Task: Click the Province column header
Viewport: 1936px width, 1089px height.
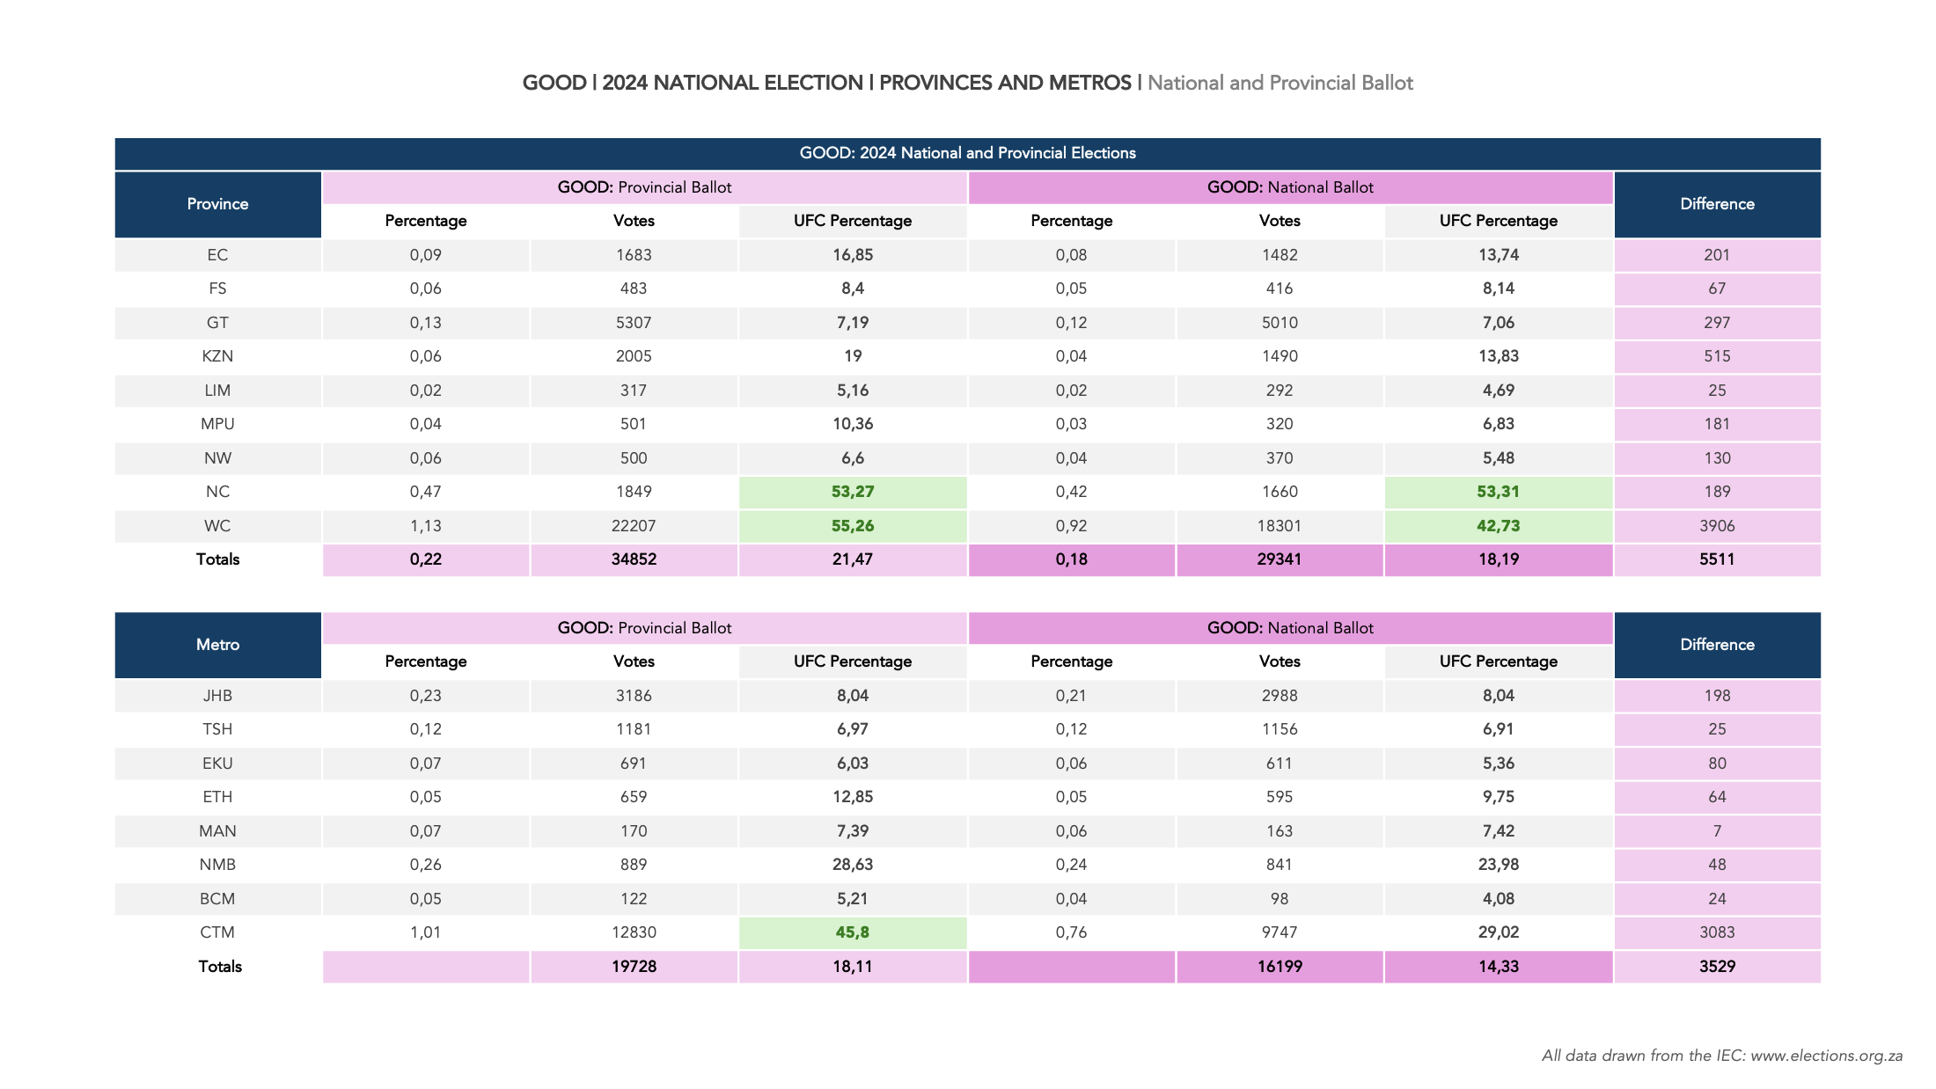Action: pyautogui.click(x=217, y=204)
